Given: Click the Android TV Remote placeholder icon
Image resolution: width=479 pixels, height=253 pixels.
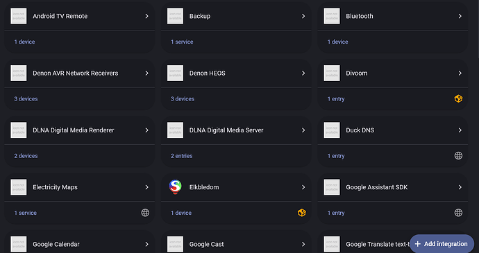Looking at the screenshot, I should [19, 16].
